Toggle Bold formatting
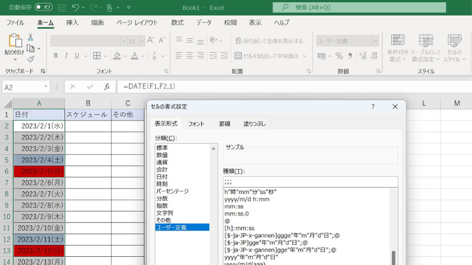Screen dimensions: 472x265 pos(55,55)
